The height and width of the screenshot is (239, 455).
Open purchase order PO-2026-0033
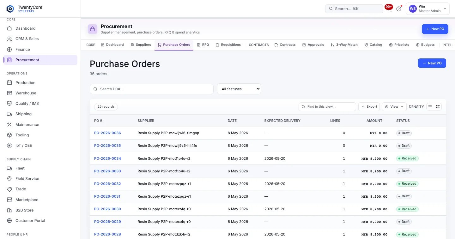[107, 171]
